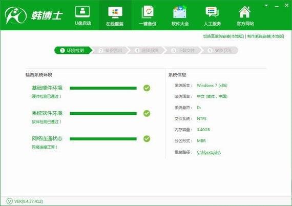Click the 检测系统环境 heading
The width and height of the screenshot is (292, 206).
point(39,75)
